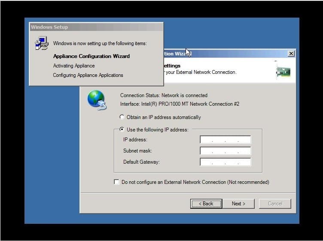Screen dimensions: 323x241
Task: Click the globe network connection icon
Action: point(97,100)
